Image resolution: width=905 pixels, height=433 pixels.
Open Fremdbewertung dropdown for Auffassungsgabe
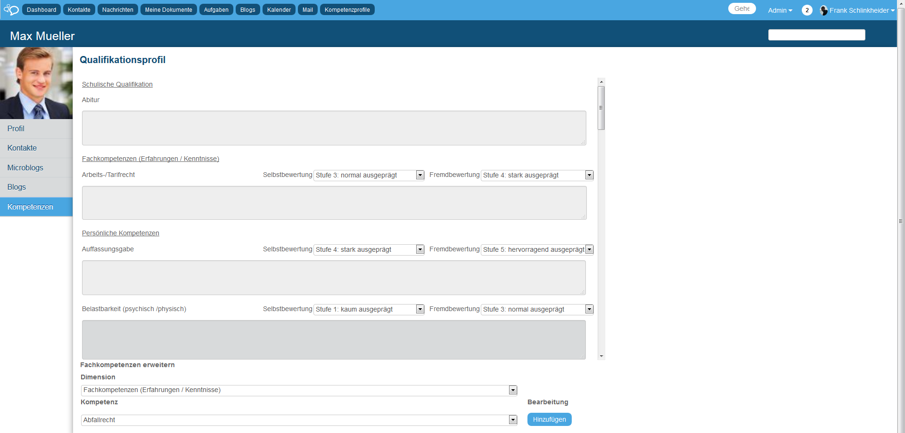point(537,249)
